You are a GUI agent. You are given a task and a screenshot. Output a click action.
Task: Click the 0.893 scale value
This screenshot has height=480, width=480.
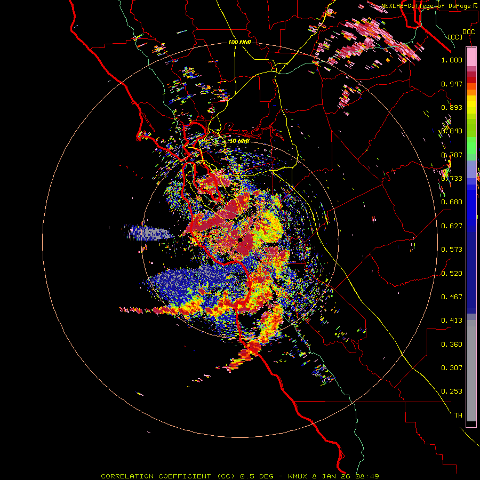point(452,107)
